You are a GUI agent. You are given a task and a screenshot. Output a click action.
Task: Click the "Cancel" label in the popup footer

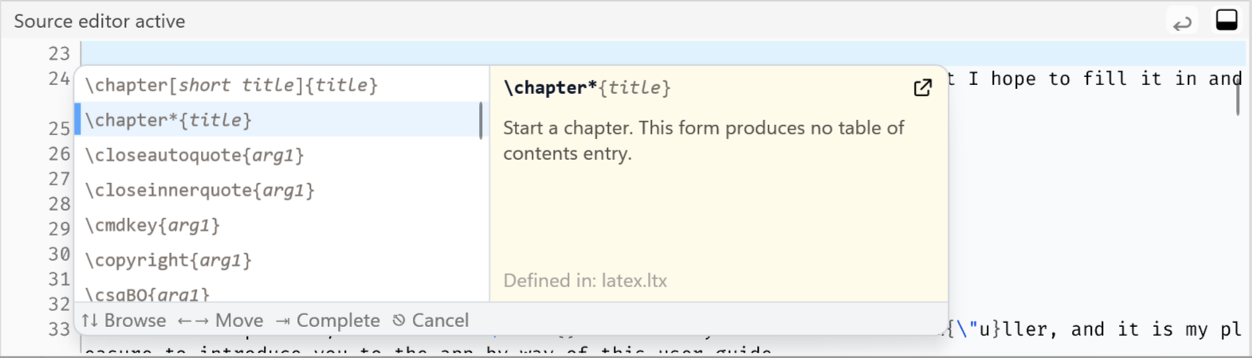(x=440, y=321)
